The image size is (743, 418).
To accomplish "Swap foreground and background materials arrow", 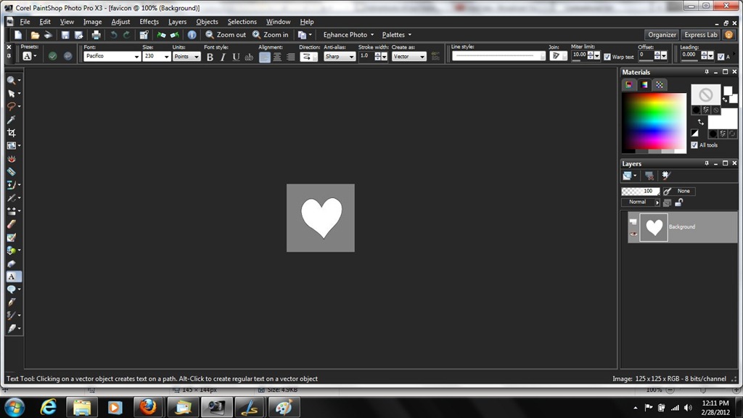I will coord(701,122).
